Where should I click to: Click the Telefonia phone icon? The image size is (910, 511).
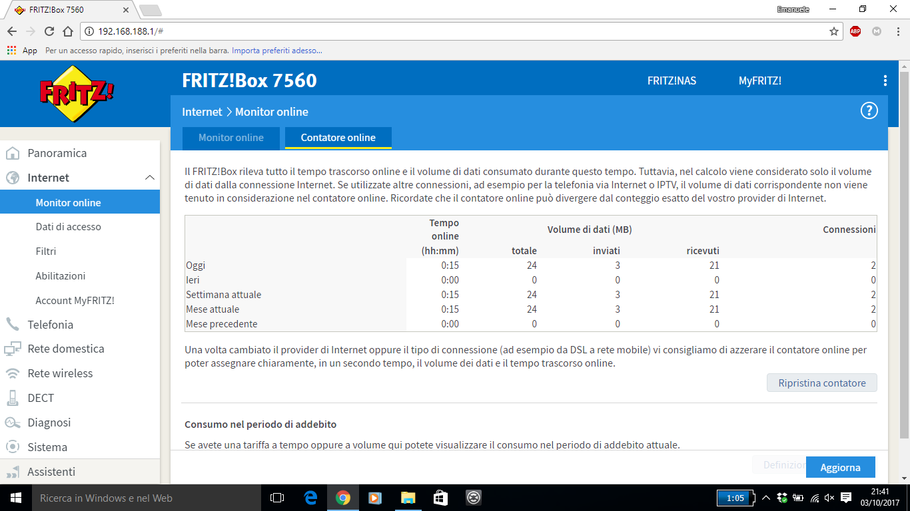(12, 325)
